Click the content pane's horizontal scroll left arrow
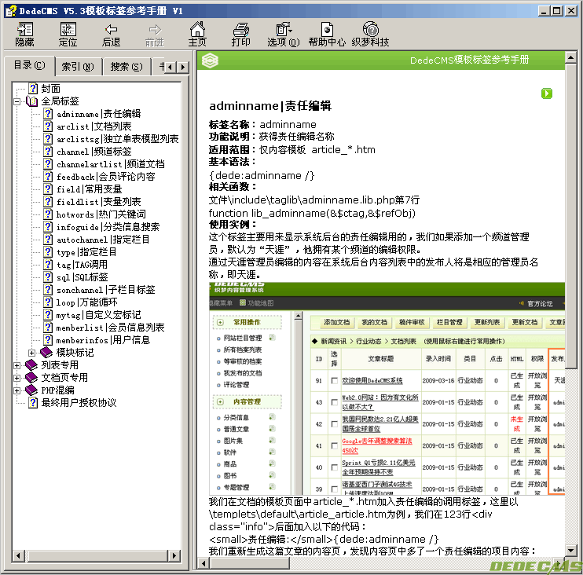 pos(203,563)
